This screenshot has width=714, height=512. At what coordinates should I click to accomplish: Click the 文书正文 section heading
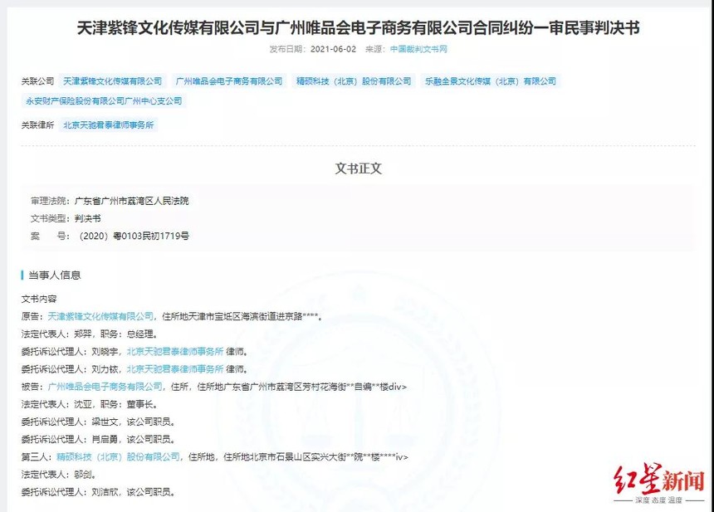click(x=359, y=168)
